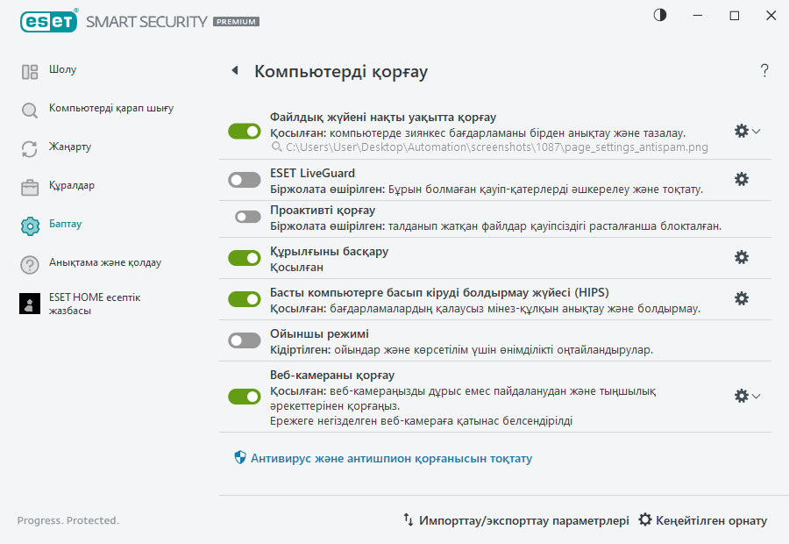Click the help question mark icon

764,70
